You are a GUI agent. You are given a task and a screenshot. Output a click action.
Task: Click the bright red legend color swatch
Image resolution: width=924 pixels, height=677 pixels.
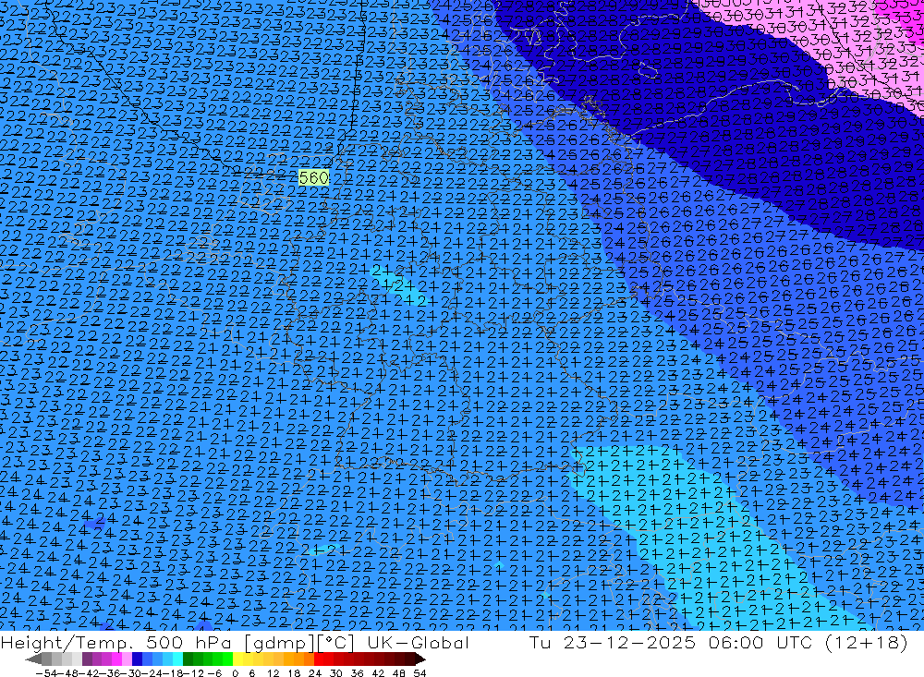319,659
